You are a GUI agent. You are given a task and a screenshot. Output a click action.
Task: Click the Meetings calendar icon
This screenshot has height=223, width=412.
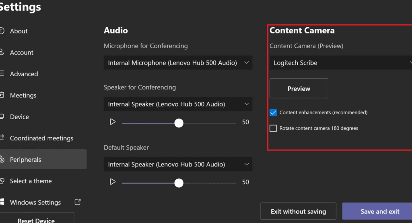tap(2, 95)
